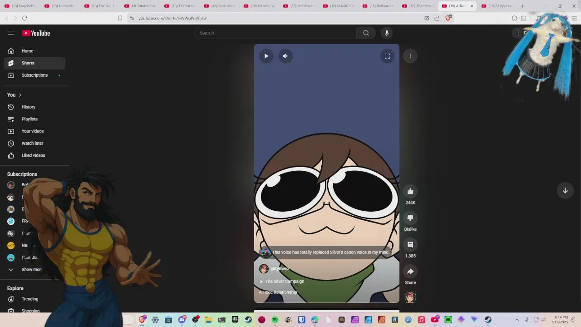Open the YouTube hamburger guide menu
The width and height of the screenshot is (581, 327).
[11, 33]
